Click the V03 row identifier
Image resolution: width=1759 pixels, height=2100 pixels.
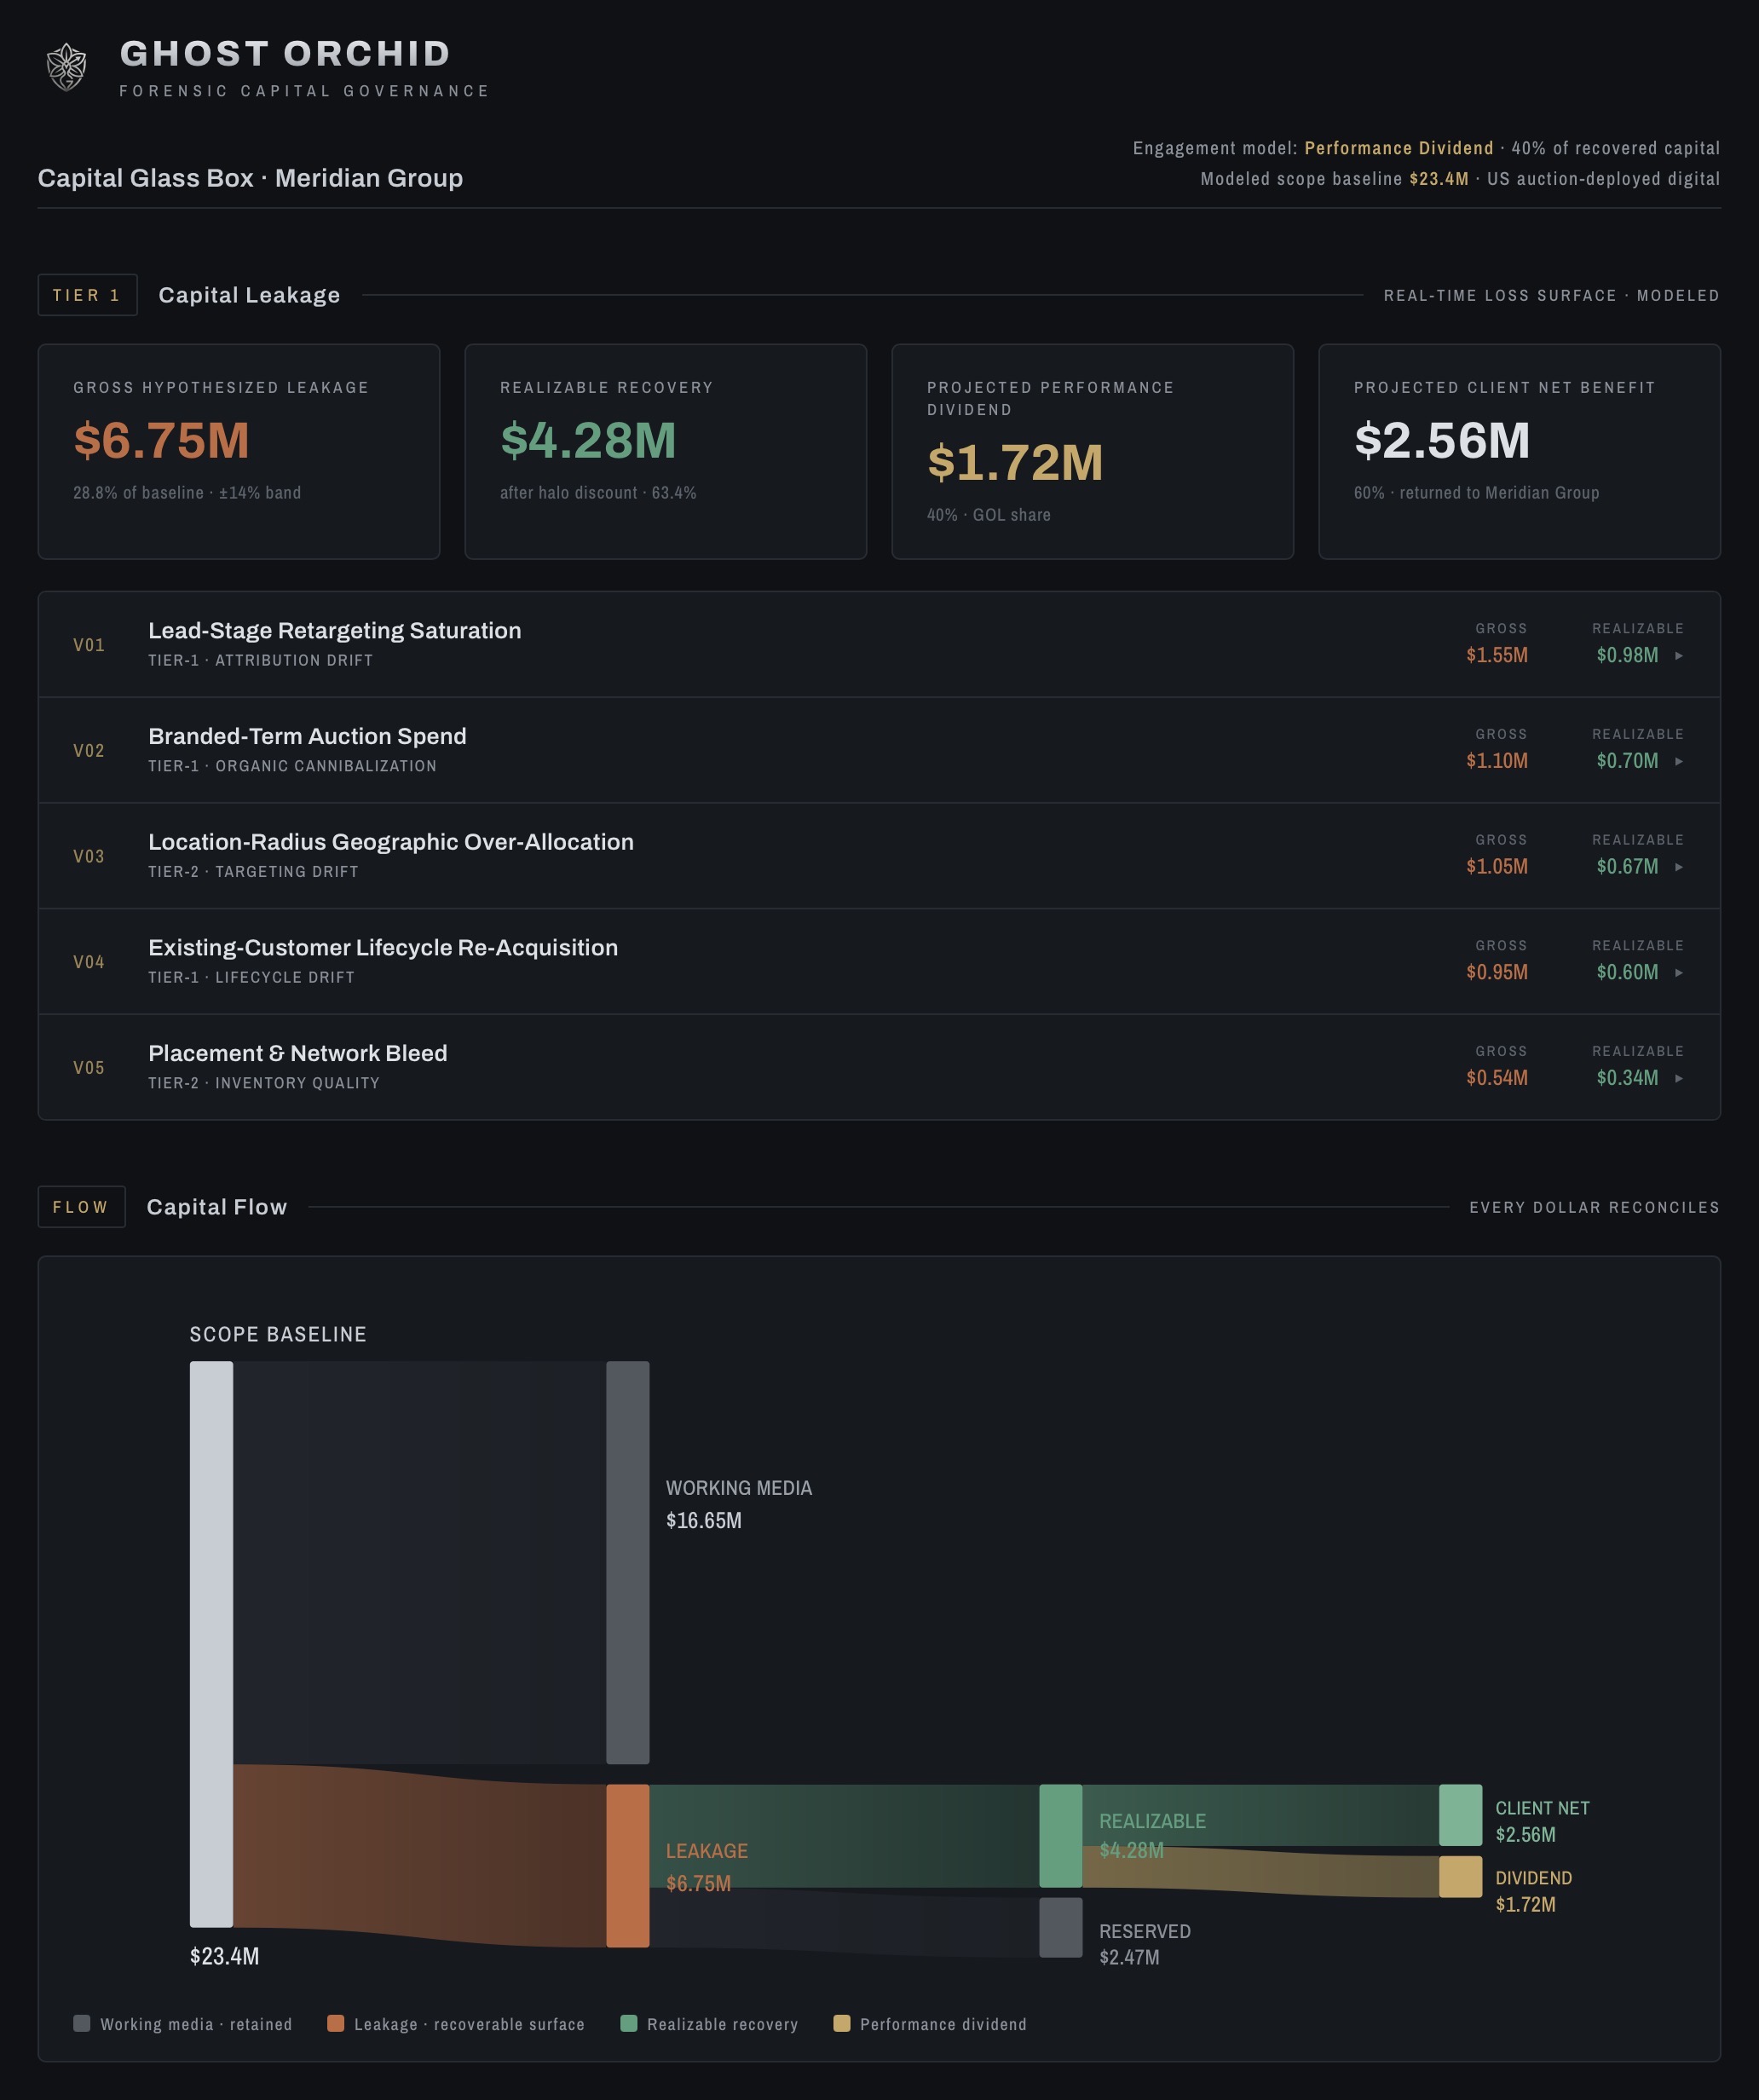pos(89,857)
